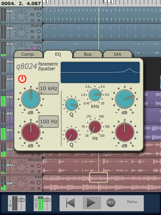Open FX for the Snare track
161x215 pixels.
[32, 31]
